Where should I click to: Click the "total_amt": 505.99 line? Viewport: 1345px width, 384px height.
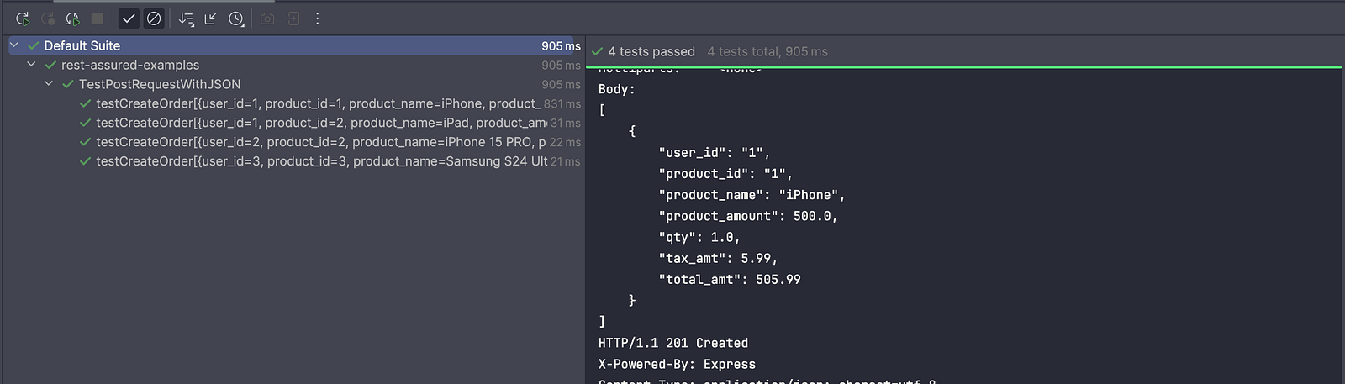[730, 279]
